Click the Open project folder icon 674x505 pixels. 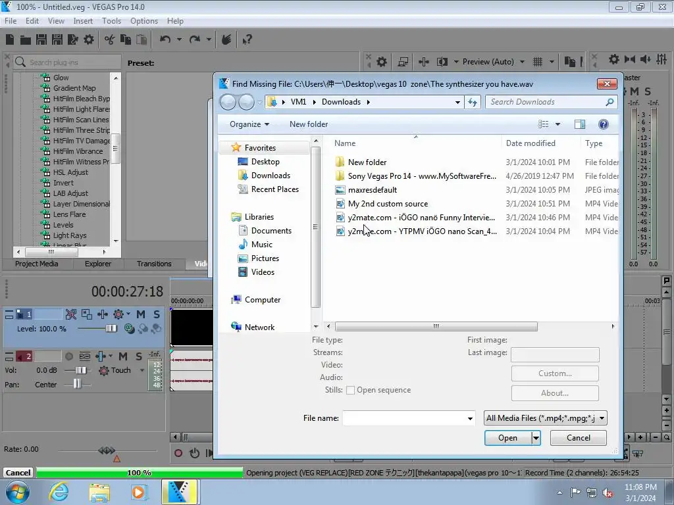click(26, 40)
